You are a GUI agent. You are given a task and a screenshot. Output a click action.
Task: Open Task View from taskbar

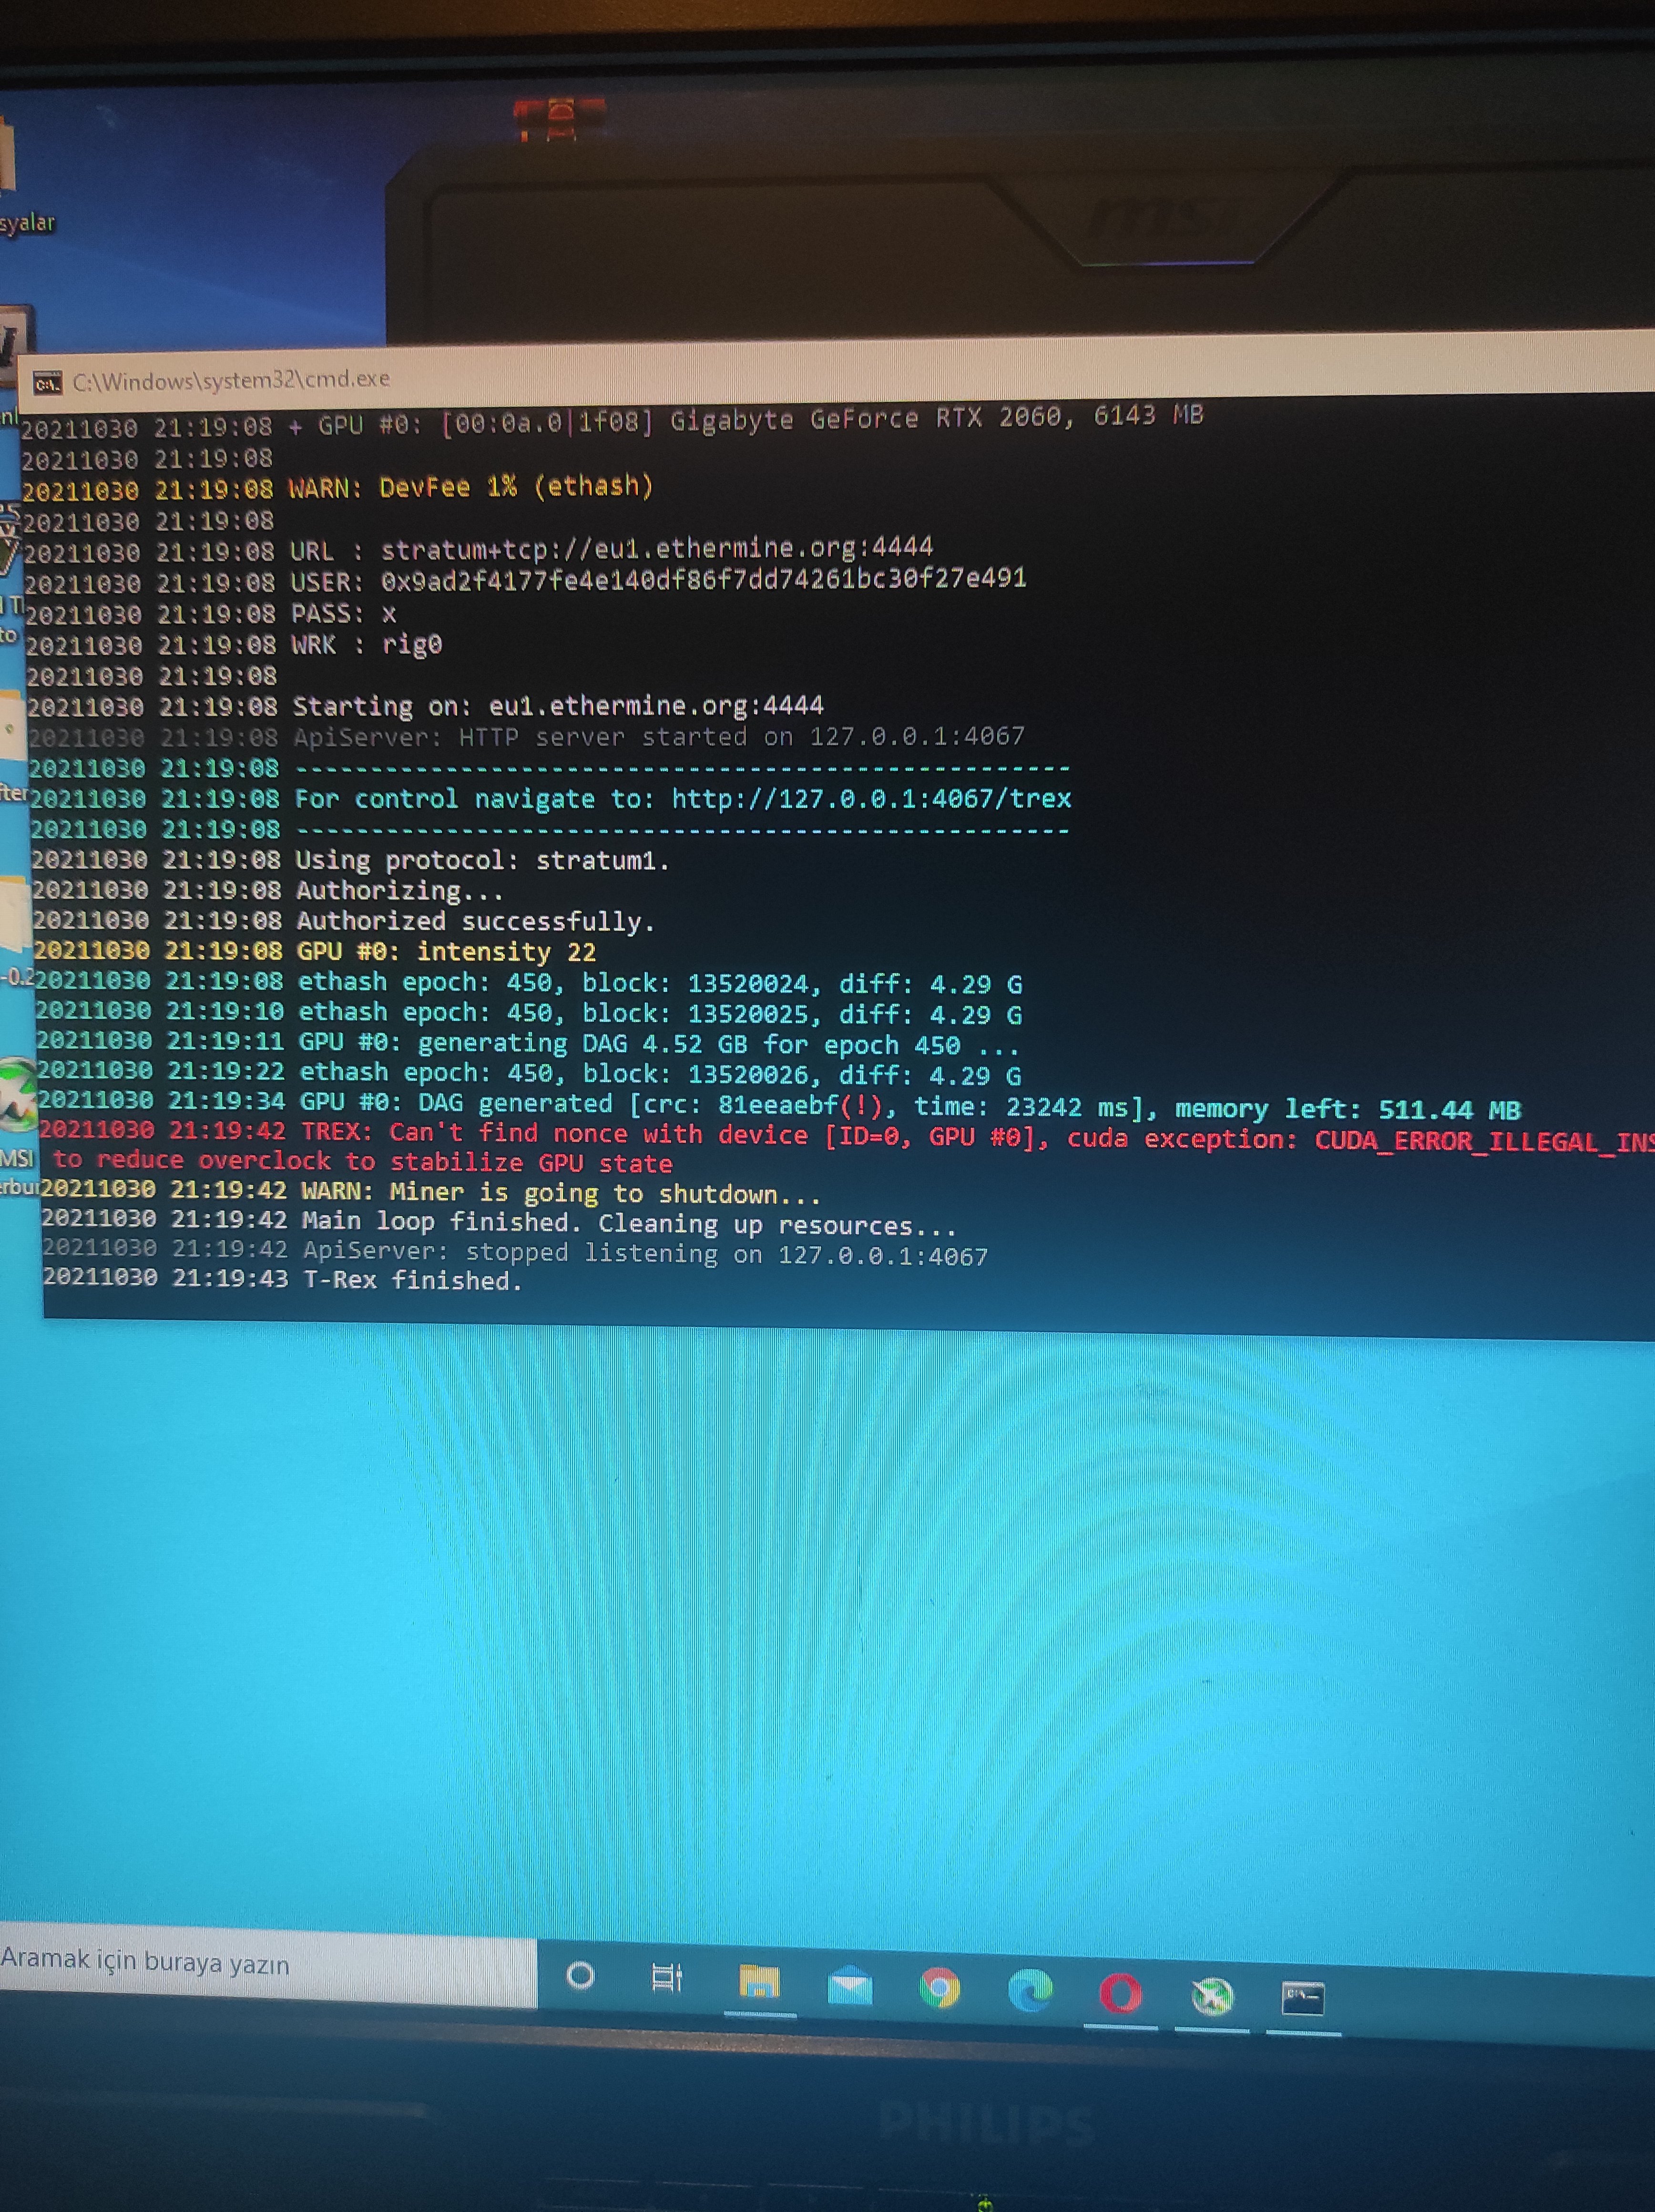(666, 1977)
